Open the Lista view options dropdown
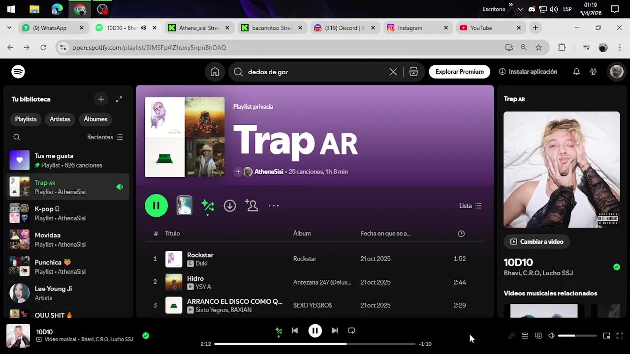630x354 pixels. click(471, 206)
